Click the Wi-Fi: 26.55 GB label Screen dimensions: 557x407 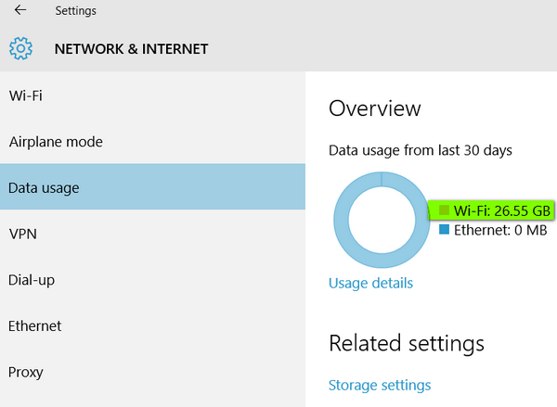(x=502, y=210)
